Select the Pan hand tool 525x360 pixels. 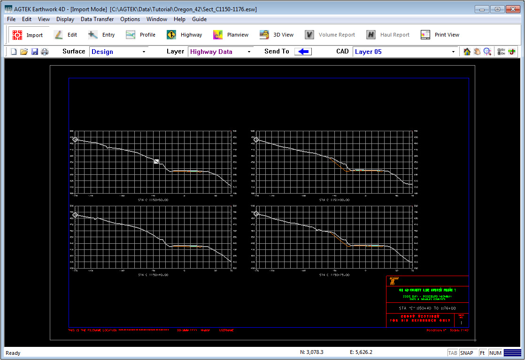477,52
